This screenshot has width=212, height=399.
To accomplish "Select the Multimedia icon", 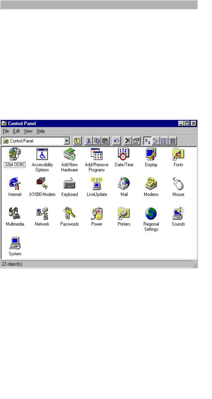I will point(15,213).
